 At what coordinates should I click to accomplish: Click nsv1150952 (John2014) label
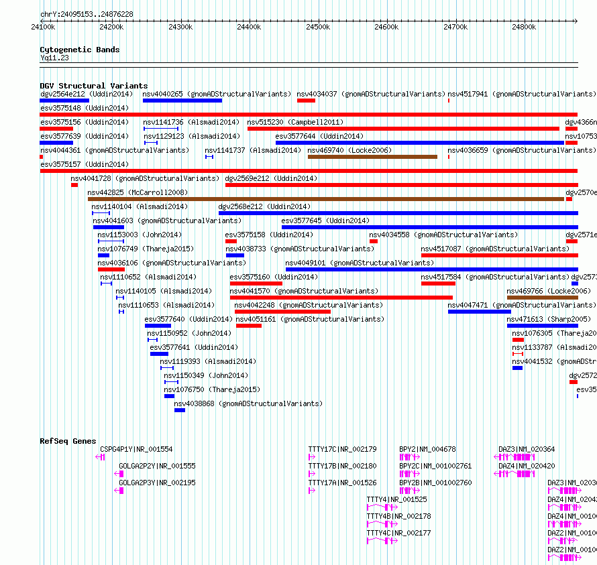point(189,333)
